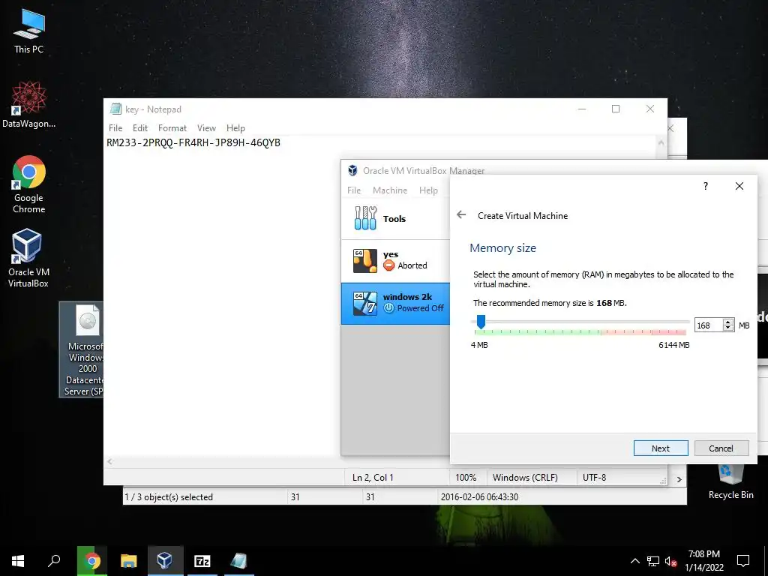Click 'Ln 2, Col 1' in Notepad status bar
The width and height of the screenshot is (768, 576).
373,478
